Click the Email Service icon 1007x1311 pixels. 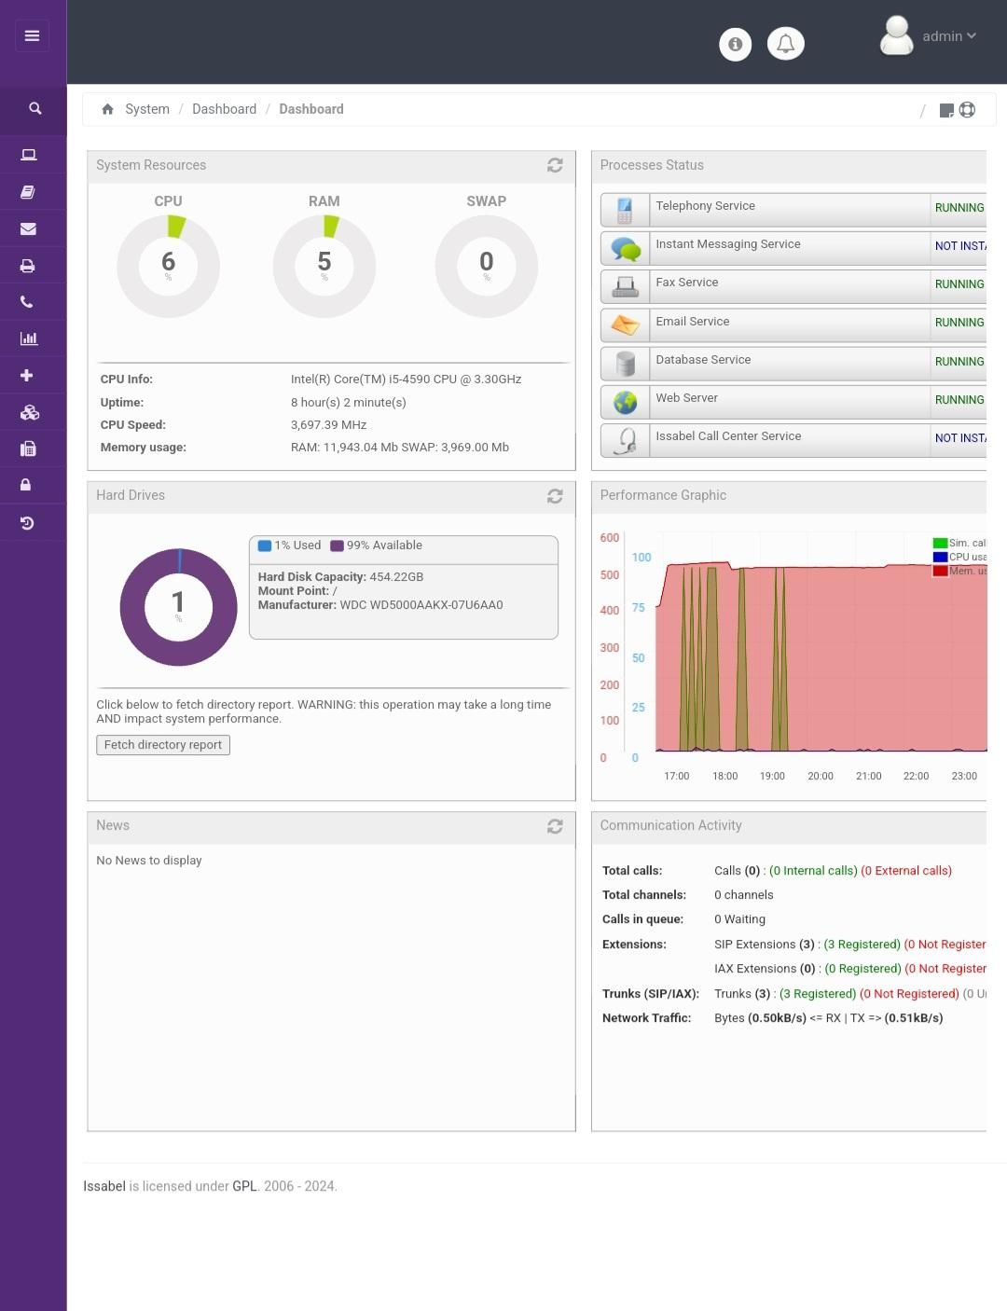click(625, 325)
